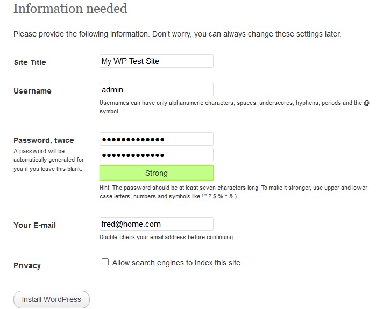Click the first password entry field
The height and width of the screenshot is (309, 376).
click(x=156, y=139)
